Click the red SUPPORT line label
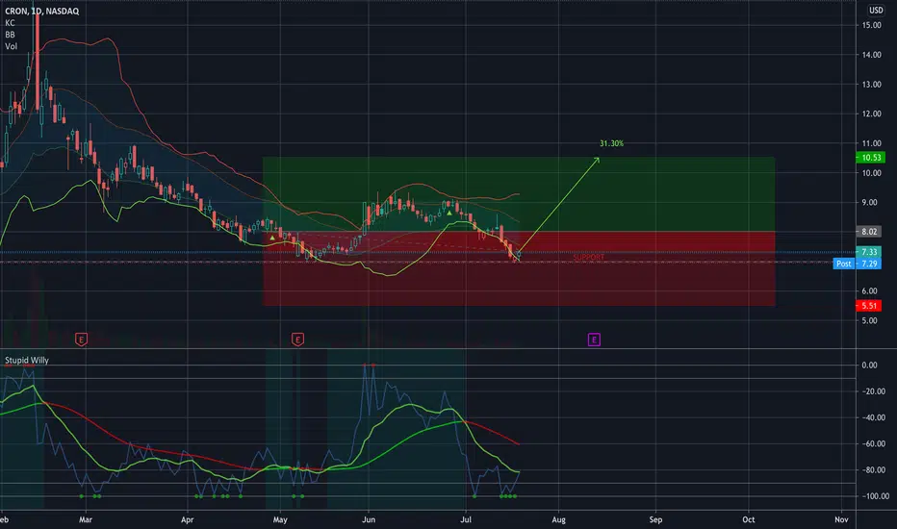Screen dimensions: 897x529 pyautogui.click(x=589, y=258)
